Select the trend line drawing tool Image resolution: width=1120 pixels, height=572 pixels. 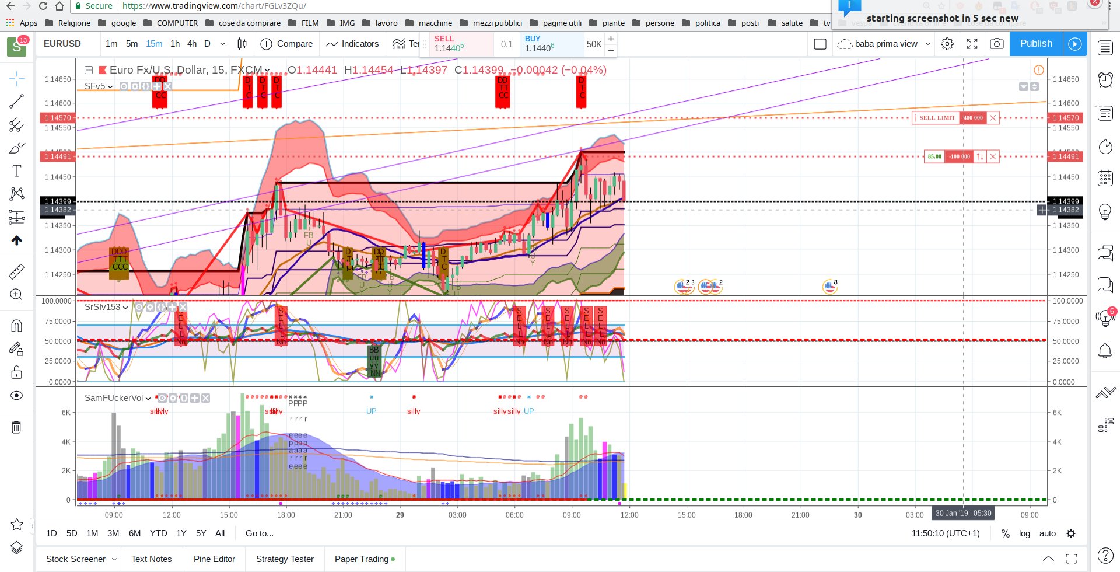(17, 102)
